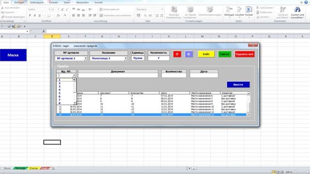Decrease font size with the small A icon
Image resolution: width=310 pixels, height=174 pixels.
[67, 10]
